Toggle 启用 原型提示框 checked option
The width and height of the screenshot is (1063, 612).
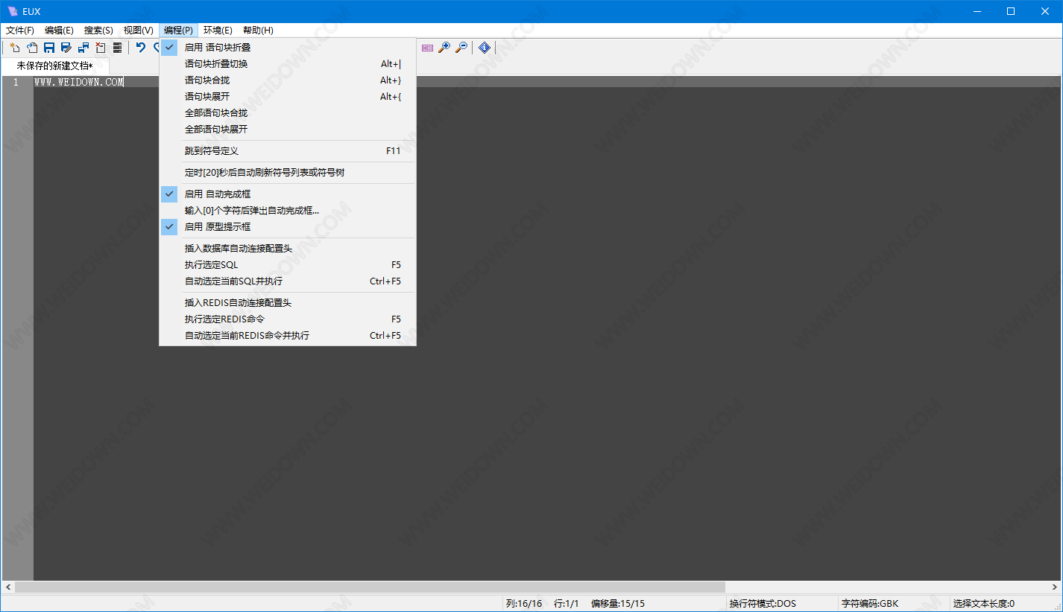pos(288,226)
